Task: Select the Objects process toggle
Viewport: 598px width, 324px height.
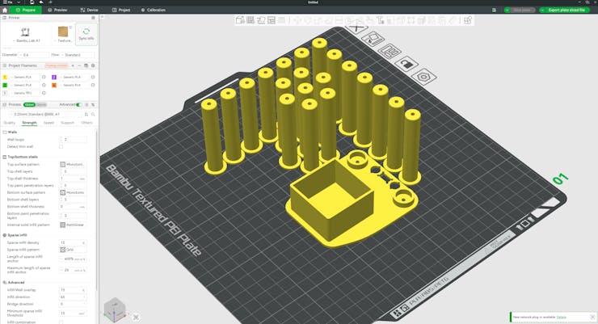Action: coord(41,104)
